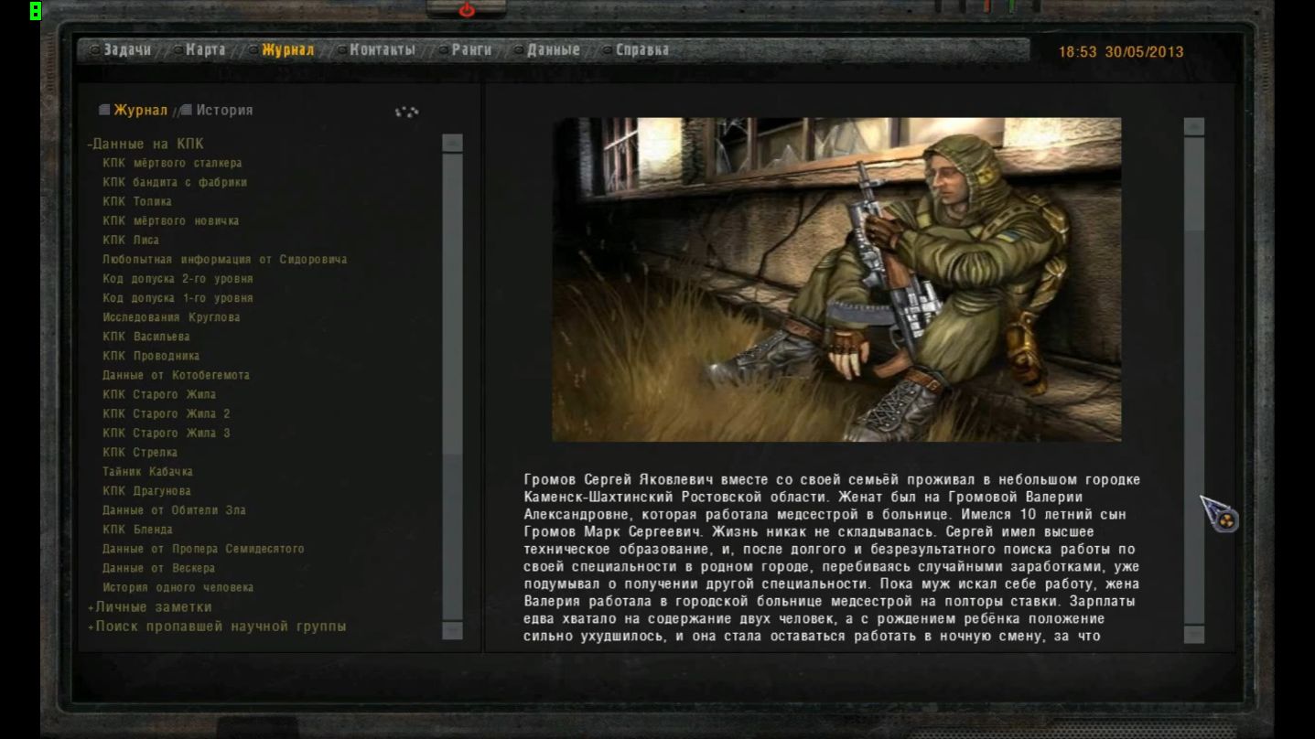Open Данные от Обители Зла entry
1315x739 pixels.
pos(174,510)
